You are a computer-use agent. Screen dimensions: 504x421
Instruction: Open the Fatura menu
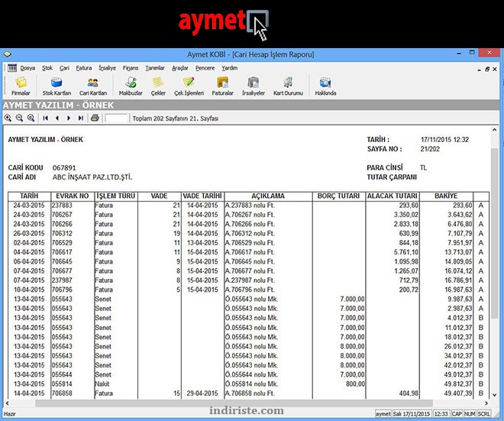pos(84,68)
